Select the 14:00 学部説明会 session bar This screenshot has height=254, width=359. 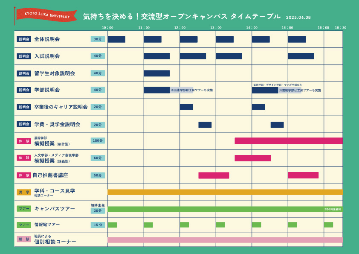coord(265,91)
